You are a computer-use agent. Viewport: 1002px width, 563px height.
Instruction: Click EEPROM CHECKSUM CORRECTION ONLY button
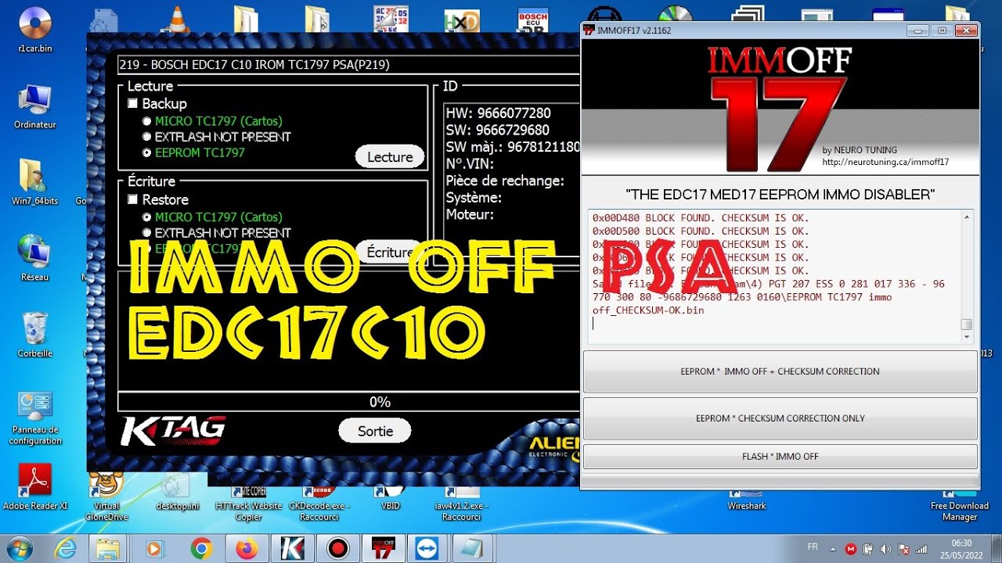(x=780, y=418)
